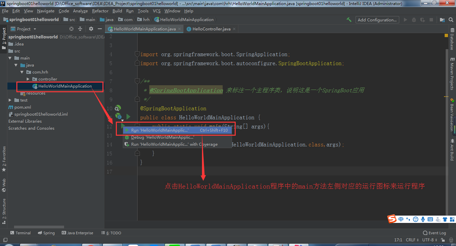Close the HelloController.java tab
The image size is (456, 246).
click(234, 29)
